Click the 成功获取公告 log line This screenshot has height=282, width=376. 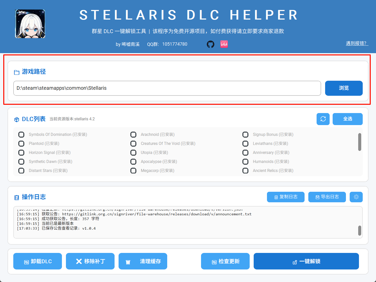(x=58, y=219)
